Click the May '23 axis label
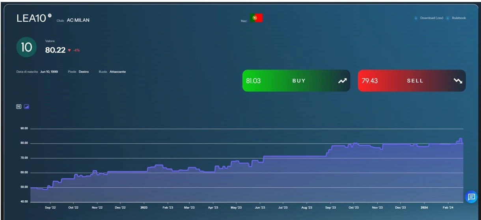The width and height of the screenshot is (481, 220). click(x=236, y=207)
